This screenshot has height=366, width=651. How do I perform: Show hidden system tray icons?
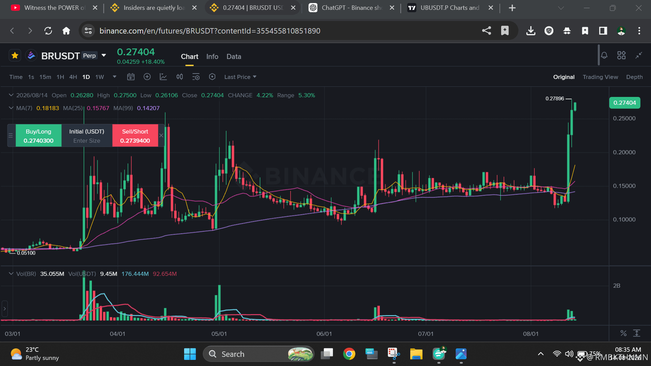pos(541,354)
